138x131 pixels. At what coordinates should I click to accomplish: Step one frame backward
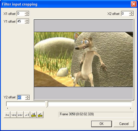[14, 115]
